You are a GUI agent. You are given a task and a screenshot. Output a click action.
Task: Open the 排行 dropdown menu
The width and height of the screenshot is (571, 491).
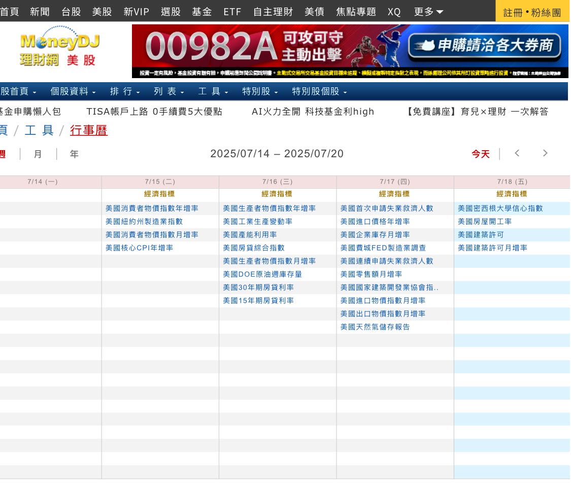tap(125, 92)
